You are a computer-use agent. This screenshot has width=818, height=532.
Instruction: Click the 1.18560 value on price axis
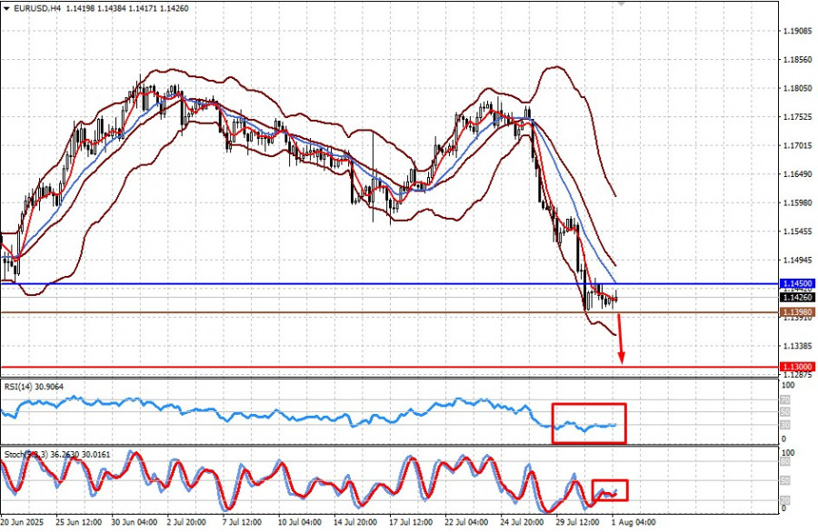797,60
